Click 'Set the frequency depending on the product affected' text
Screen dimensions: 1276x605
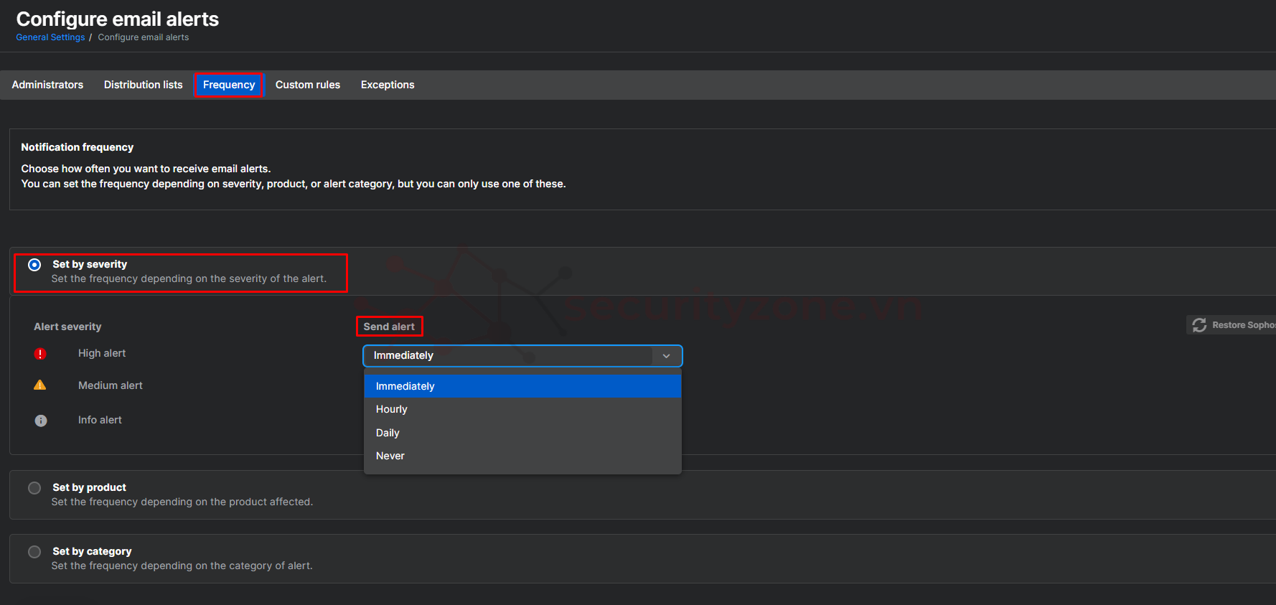pos(182,502)
